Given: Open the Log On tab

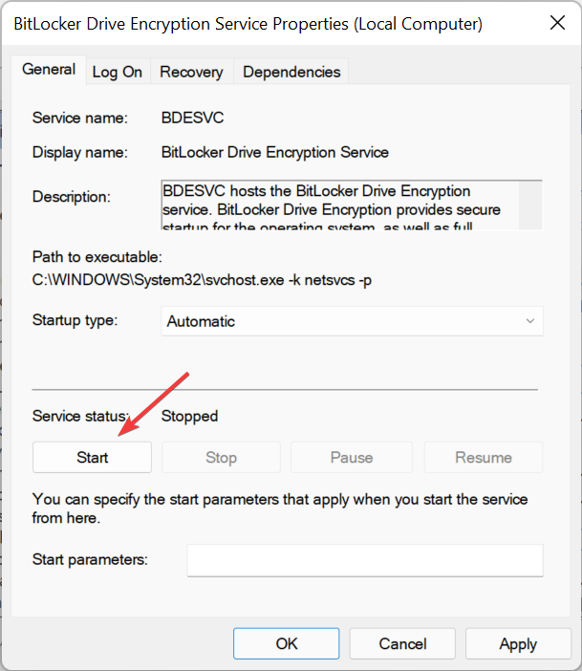Looking at the screenshot, I should click(118, 72).
